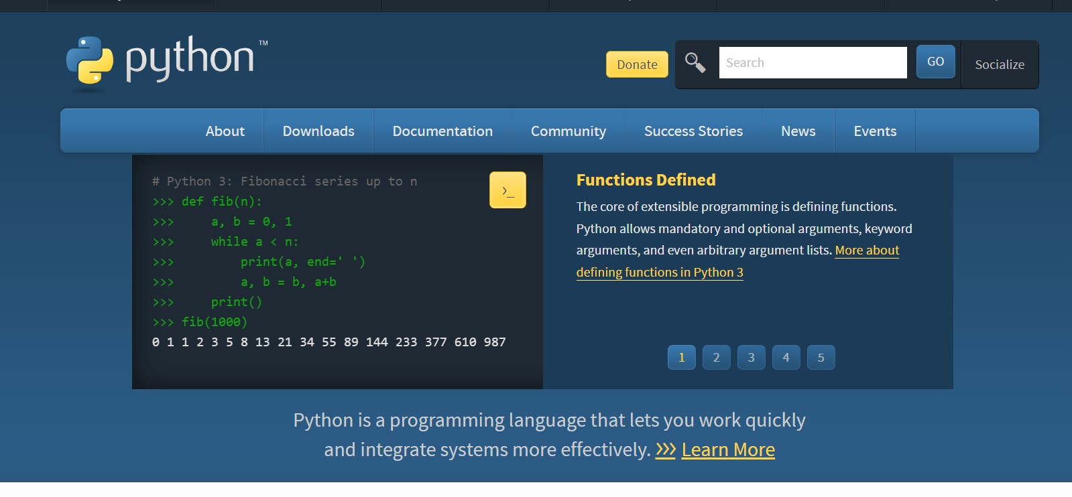Click the Fibonacci output line starting '0 1 1 2'
The width and height of the screenshot is (1072, 497).
[x=329, y=342]
